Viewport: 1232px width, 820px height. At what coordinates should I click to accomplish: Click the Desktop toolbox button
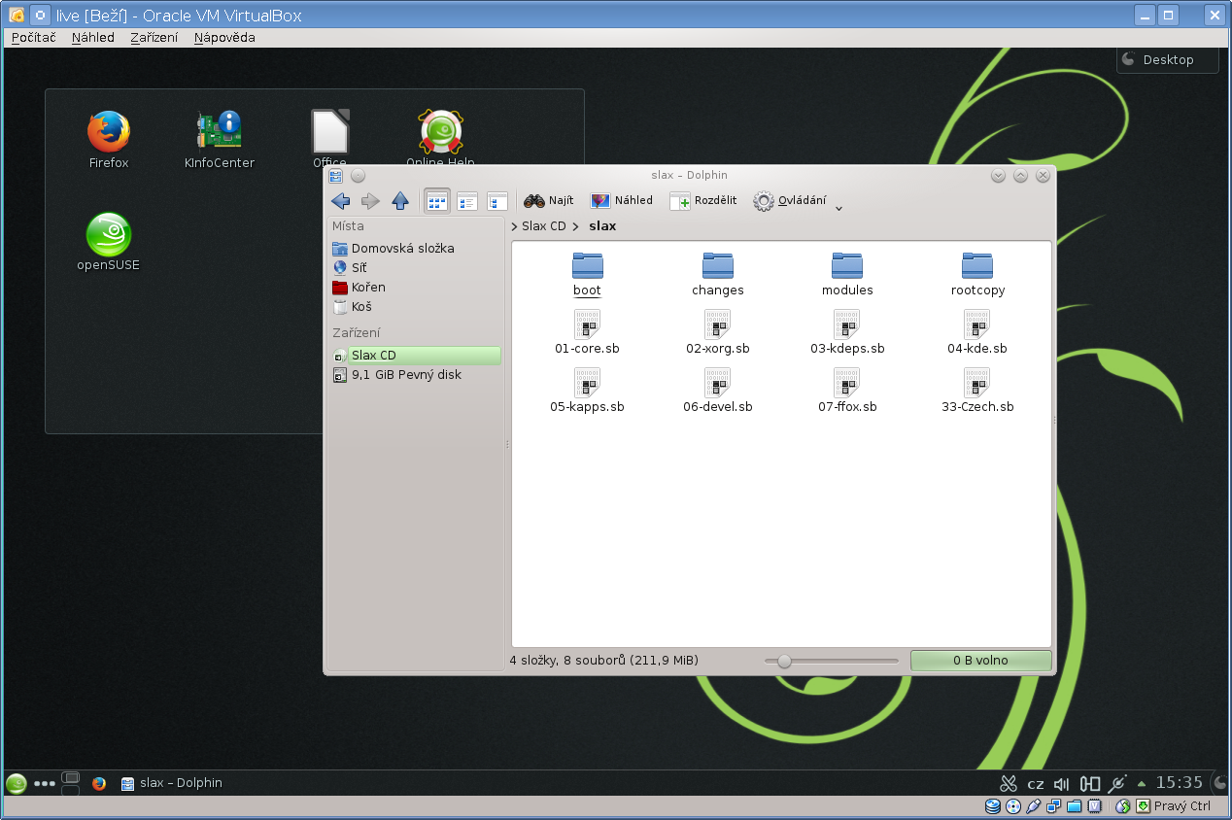(1168, 59)
